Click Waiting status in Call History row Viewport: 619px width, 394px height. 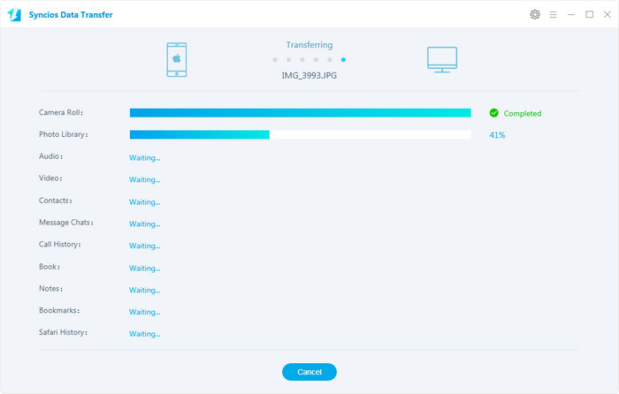click(x=144, y=246)
